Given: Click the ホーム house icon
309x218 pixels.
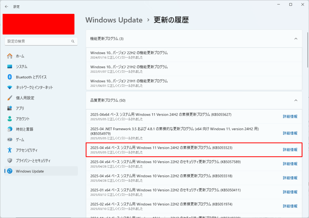Looking at the screenshot, I should click(x=10, y=56).
